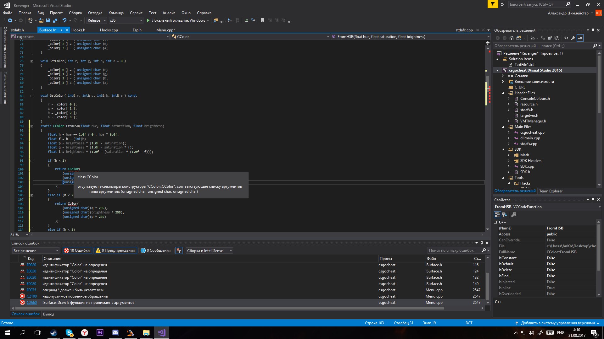Open the Отладка menu
This screenshot has height=339, width=604.
(x=95, y=13)
